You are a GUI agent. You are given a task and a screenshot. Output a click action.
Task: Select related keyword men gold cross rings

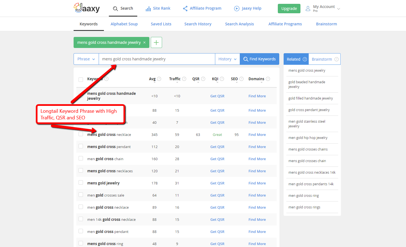click(x=304, y=207)
